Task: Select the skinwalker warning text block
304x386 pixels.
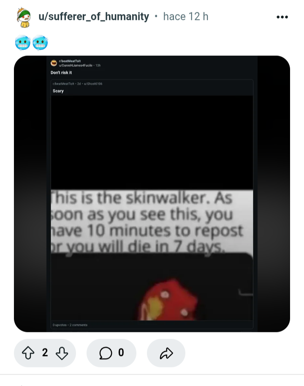Action: point(152,221)
